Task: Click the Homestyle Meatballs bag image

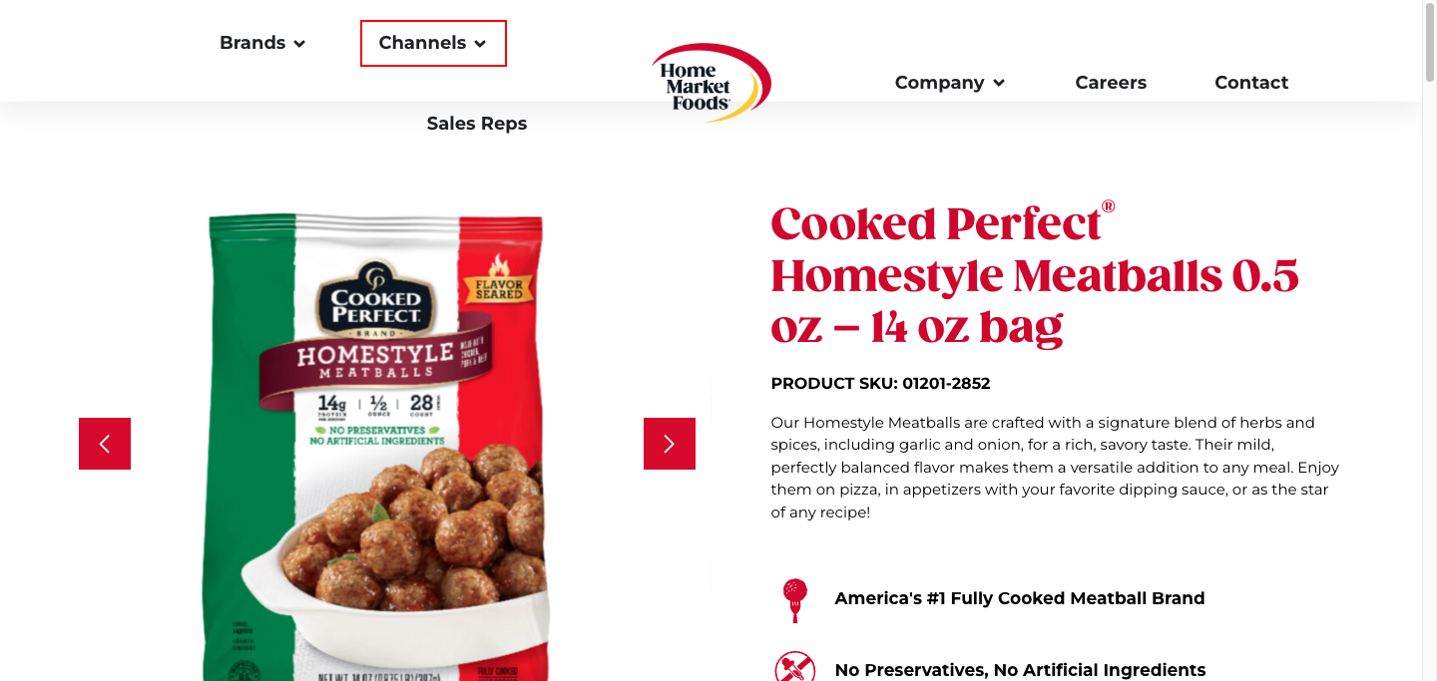Action: click(377, 447)
